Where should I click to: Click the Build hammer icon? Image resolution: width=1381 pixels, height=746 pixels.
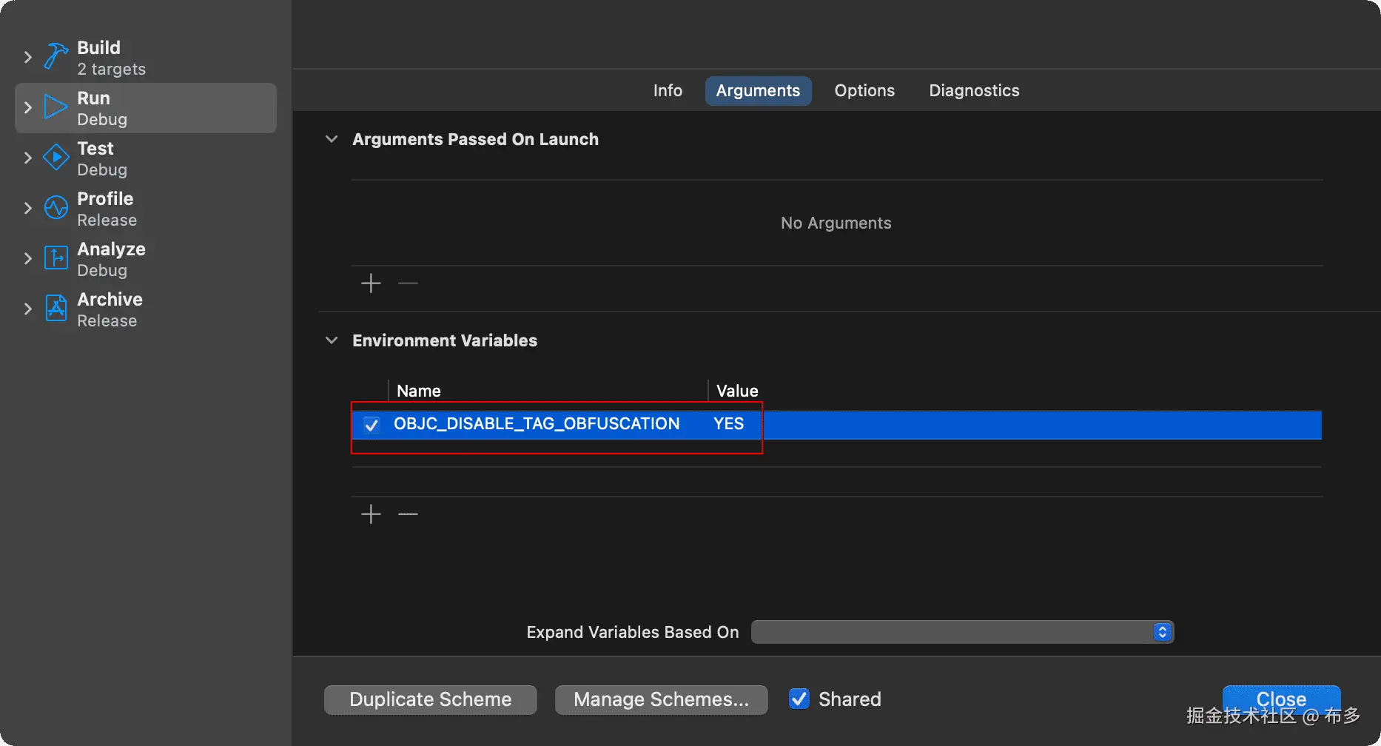coord(56,56)
